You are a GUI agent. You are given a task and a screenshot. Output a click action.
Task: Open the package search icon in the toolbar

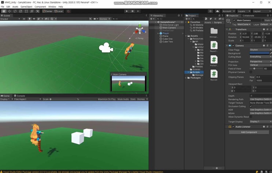coord(210,11)
